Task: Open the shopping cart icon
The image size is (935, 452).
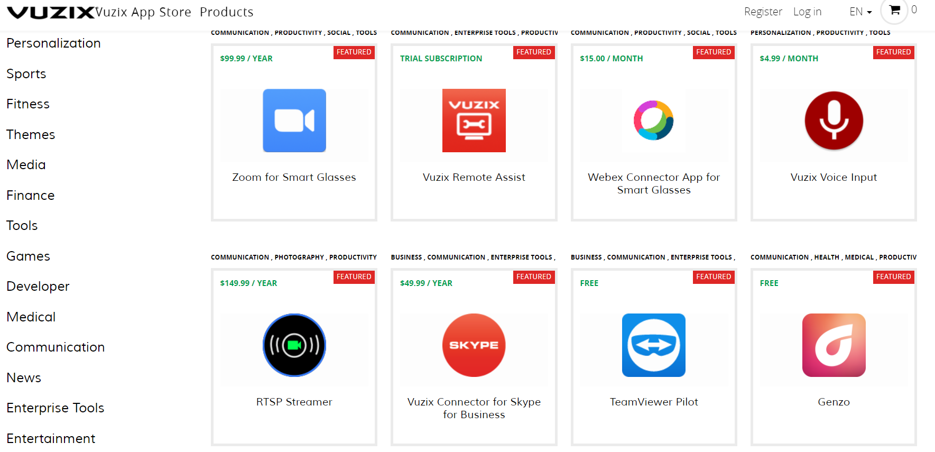Action: click(894, 10)
